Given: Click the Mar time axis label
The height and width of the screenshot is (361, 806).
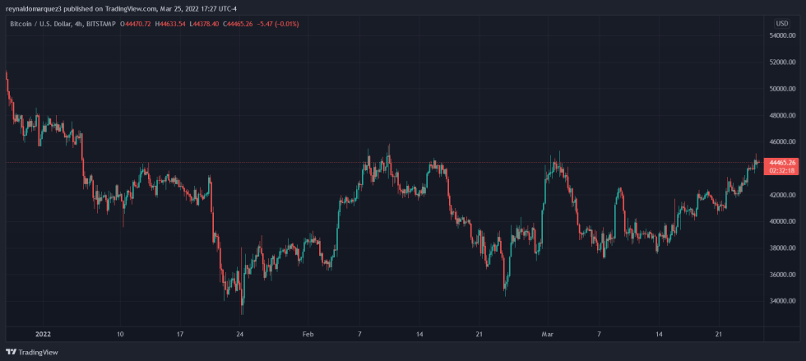Looking at the screenshot, I should [548, 334].
